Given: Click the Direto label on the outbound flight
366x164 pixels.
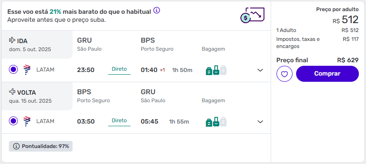Looking at the screenshot, I should (x=119, y=69).
